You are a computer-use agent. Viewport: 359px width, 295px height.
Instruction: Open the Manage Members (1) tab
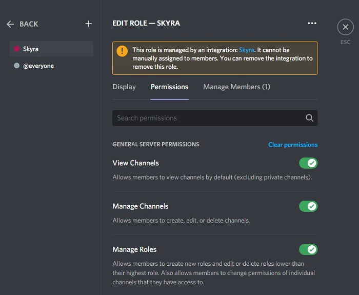pyautogui.click(x=236, y=87)
